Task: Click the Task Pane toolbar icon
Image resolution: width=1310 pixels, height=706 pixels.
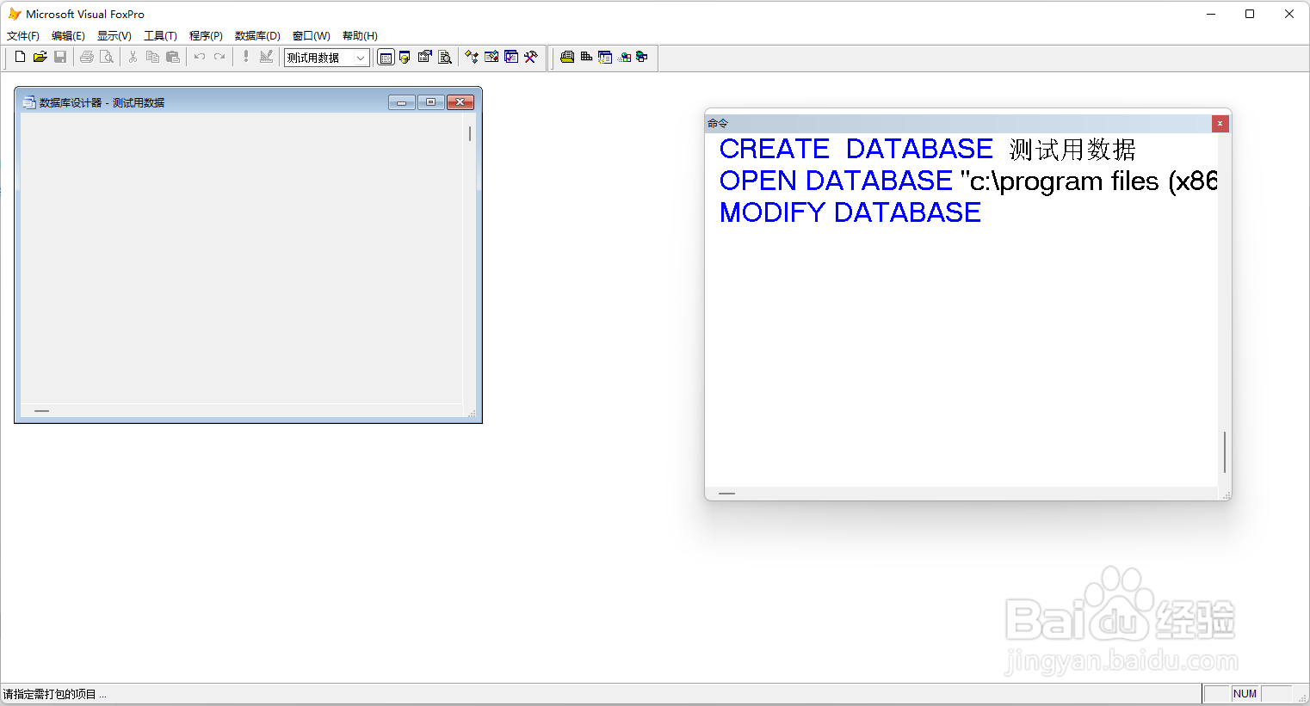Action: click(511, 57)
